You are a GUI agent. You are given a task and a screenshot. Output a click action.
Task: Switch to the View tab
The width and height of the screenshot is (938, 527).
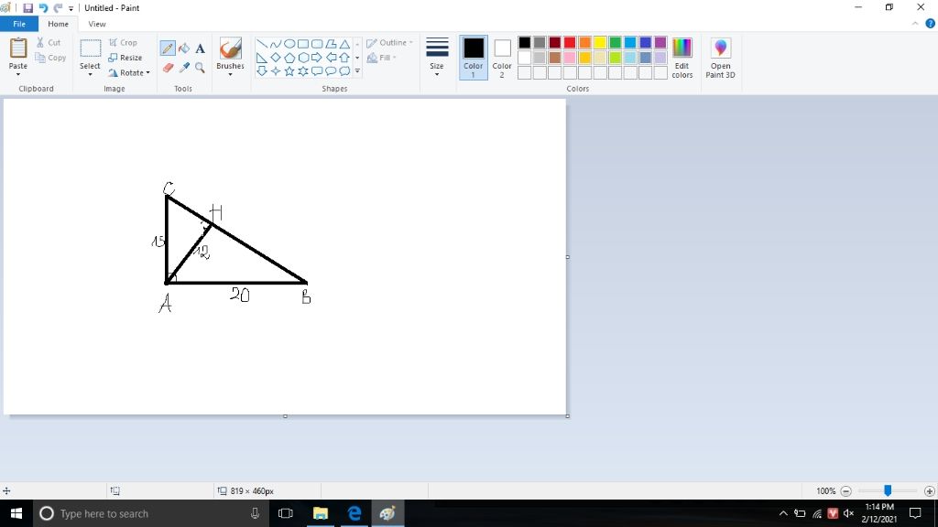[97, 24]
